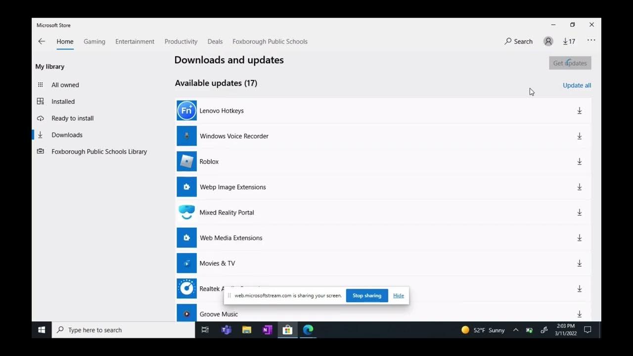Go back with the back arrow
Viewport: 633px width, 356px height.
pos(42,42)
